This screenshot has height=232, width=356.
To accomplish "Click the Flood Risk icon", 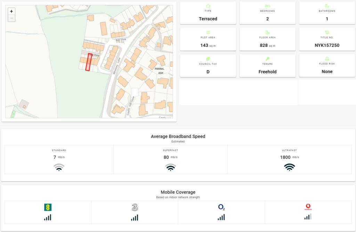I will pos(327,59).
